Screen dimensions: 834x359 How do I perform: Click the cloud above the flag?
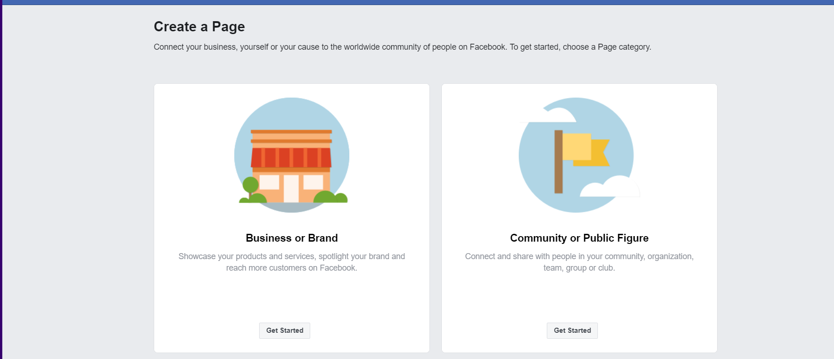pos(556,116)
